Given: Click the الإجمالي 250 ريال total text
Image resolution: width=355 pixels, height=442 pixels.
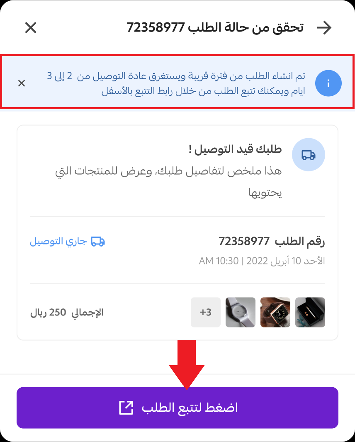Looking at the screenshot, I should [67, 313].
